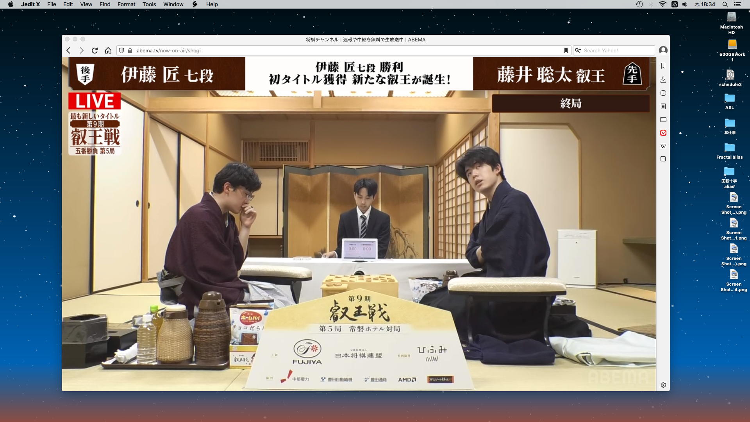This screenshot has width=750, height=422.
Task: Toggle bookmark for this page in the address bar
Action: pos(566,50)
